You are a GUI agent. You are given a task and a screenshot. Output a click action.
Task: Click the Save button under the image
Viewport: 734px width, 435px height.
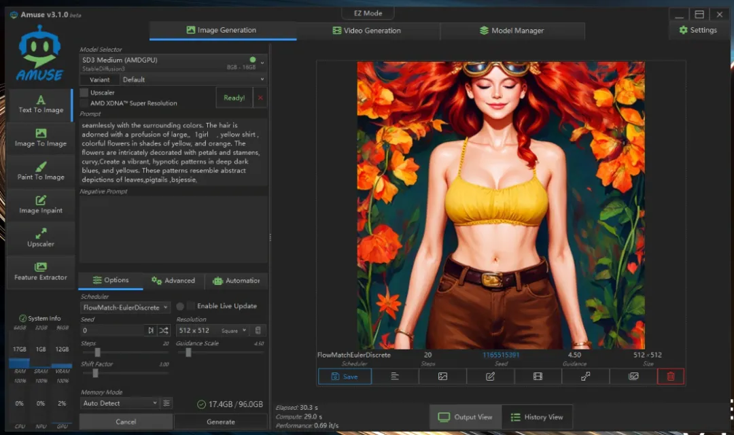coord(345,377)
